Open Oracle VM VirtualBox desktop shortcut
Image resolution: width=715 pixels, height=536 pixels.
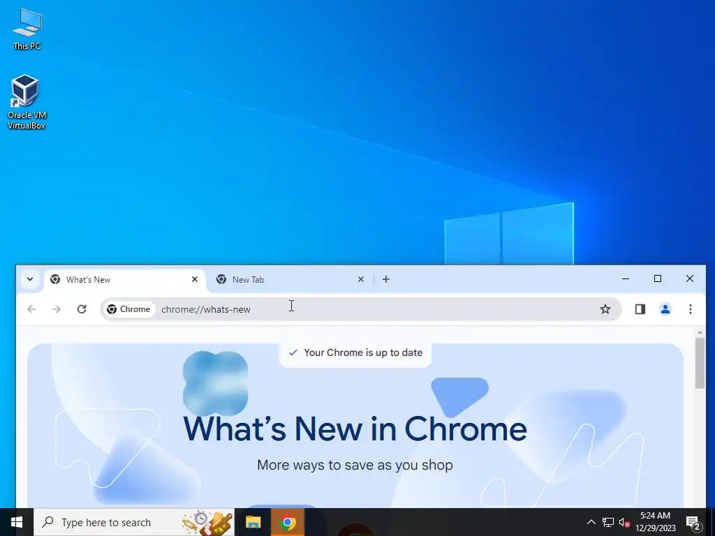tap(27, 102)
